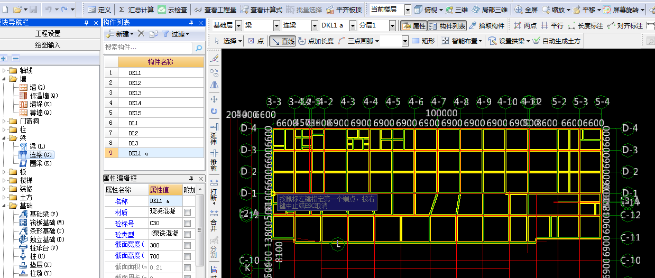Click 屏幕旋转 screen rotate tool
This screenshot has width=655, height=278.
623,10
